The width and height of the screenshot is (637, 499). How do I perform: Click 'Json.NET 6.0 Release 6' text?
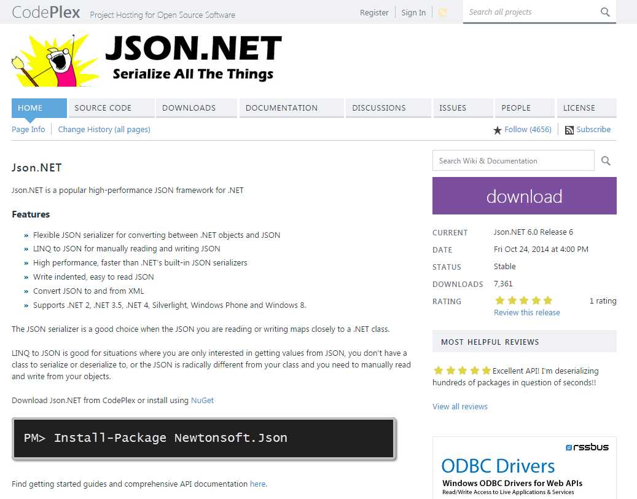click(533, 232)
